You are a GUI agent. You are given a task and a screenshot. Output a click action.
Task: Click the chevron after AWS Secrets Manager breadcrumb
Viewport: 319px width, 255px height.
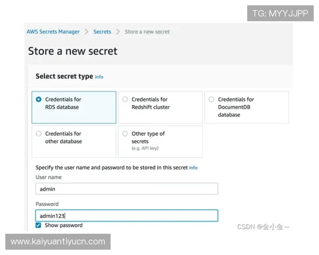[87, 32]
